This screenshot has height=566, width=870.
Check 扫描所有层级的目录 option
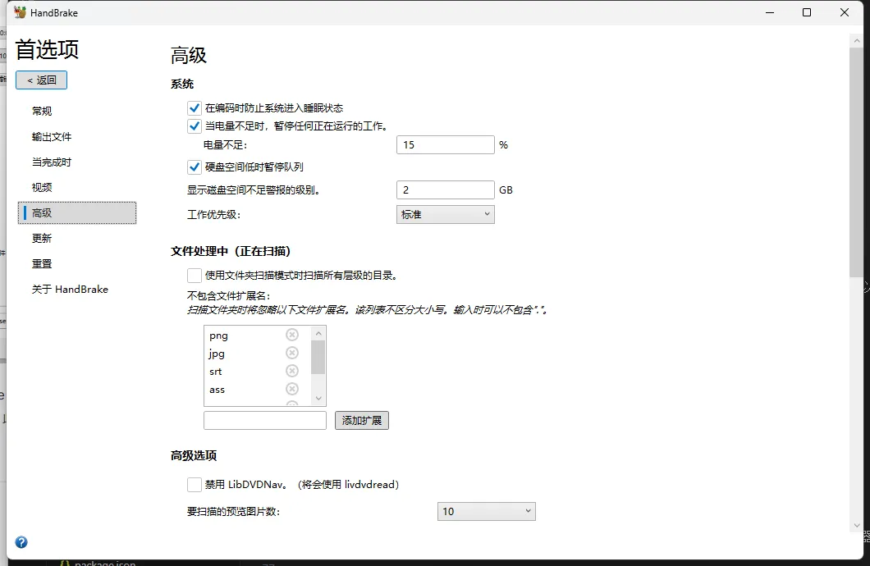tap(195, 275)
